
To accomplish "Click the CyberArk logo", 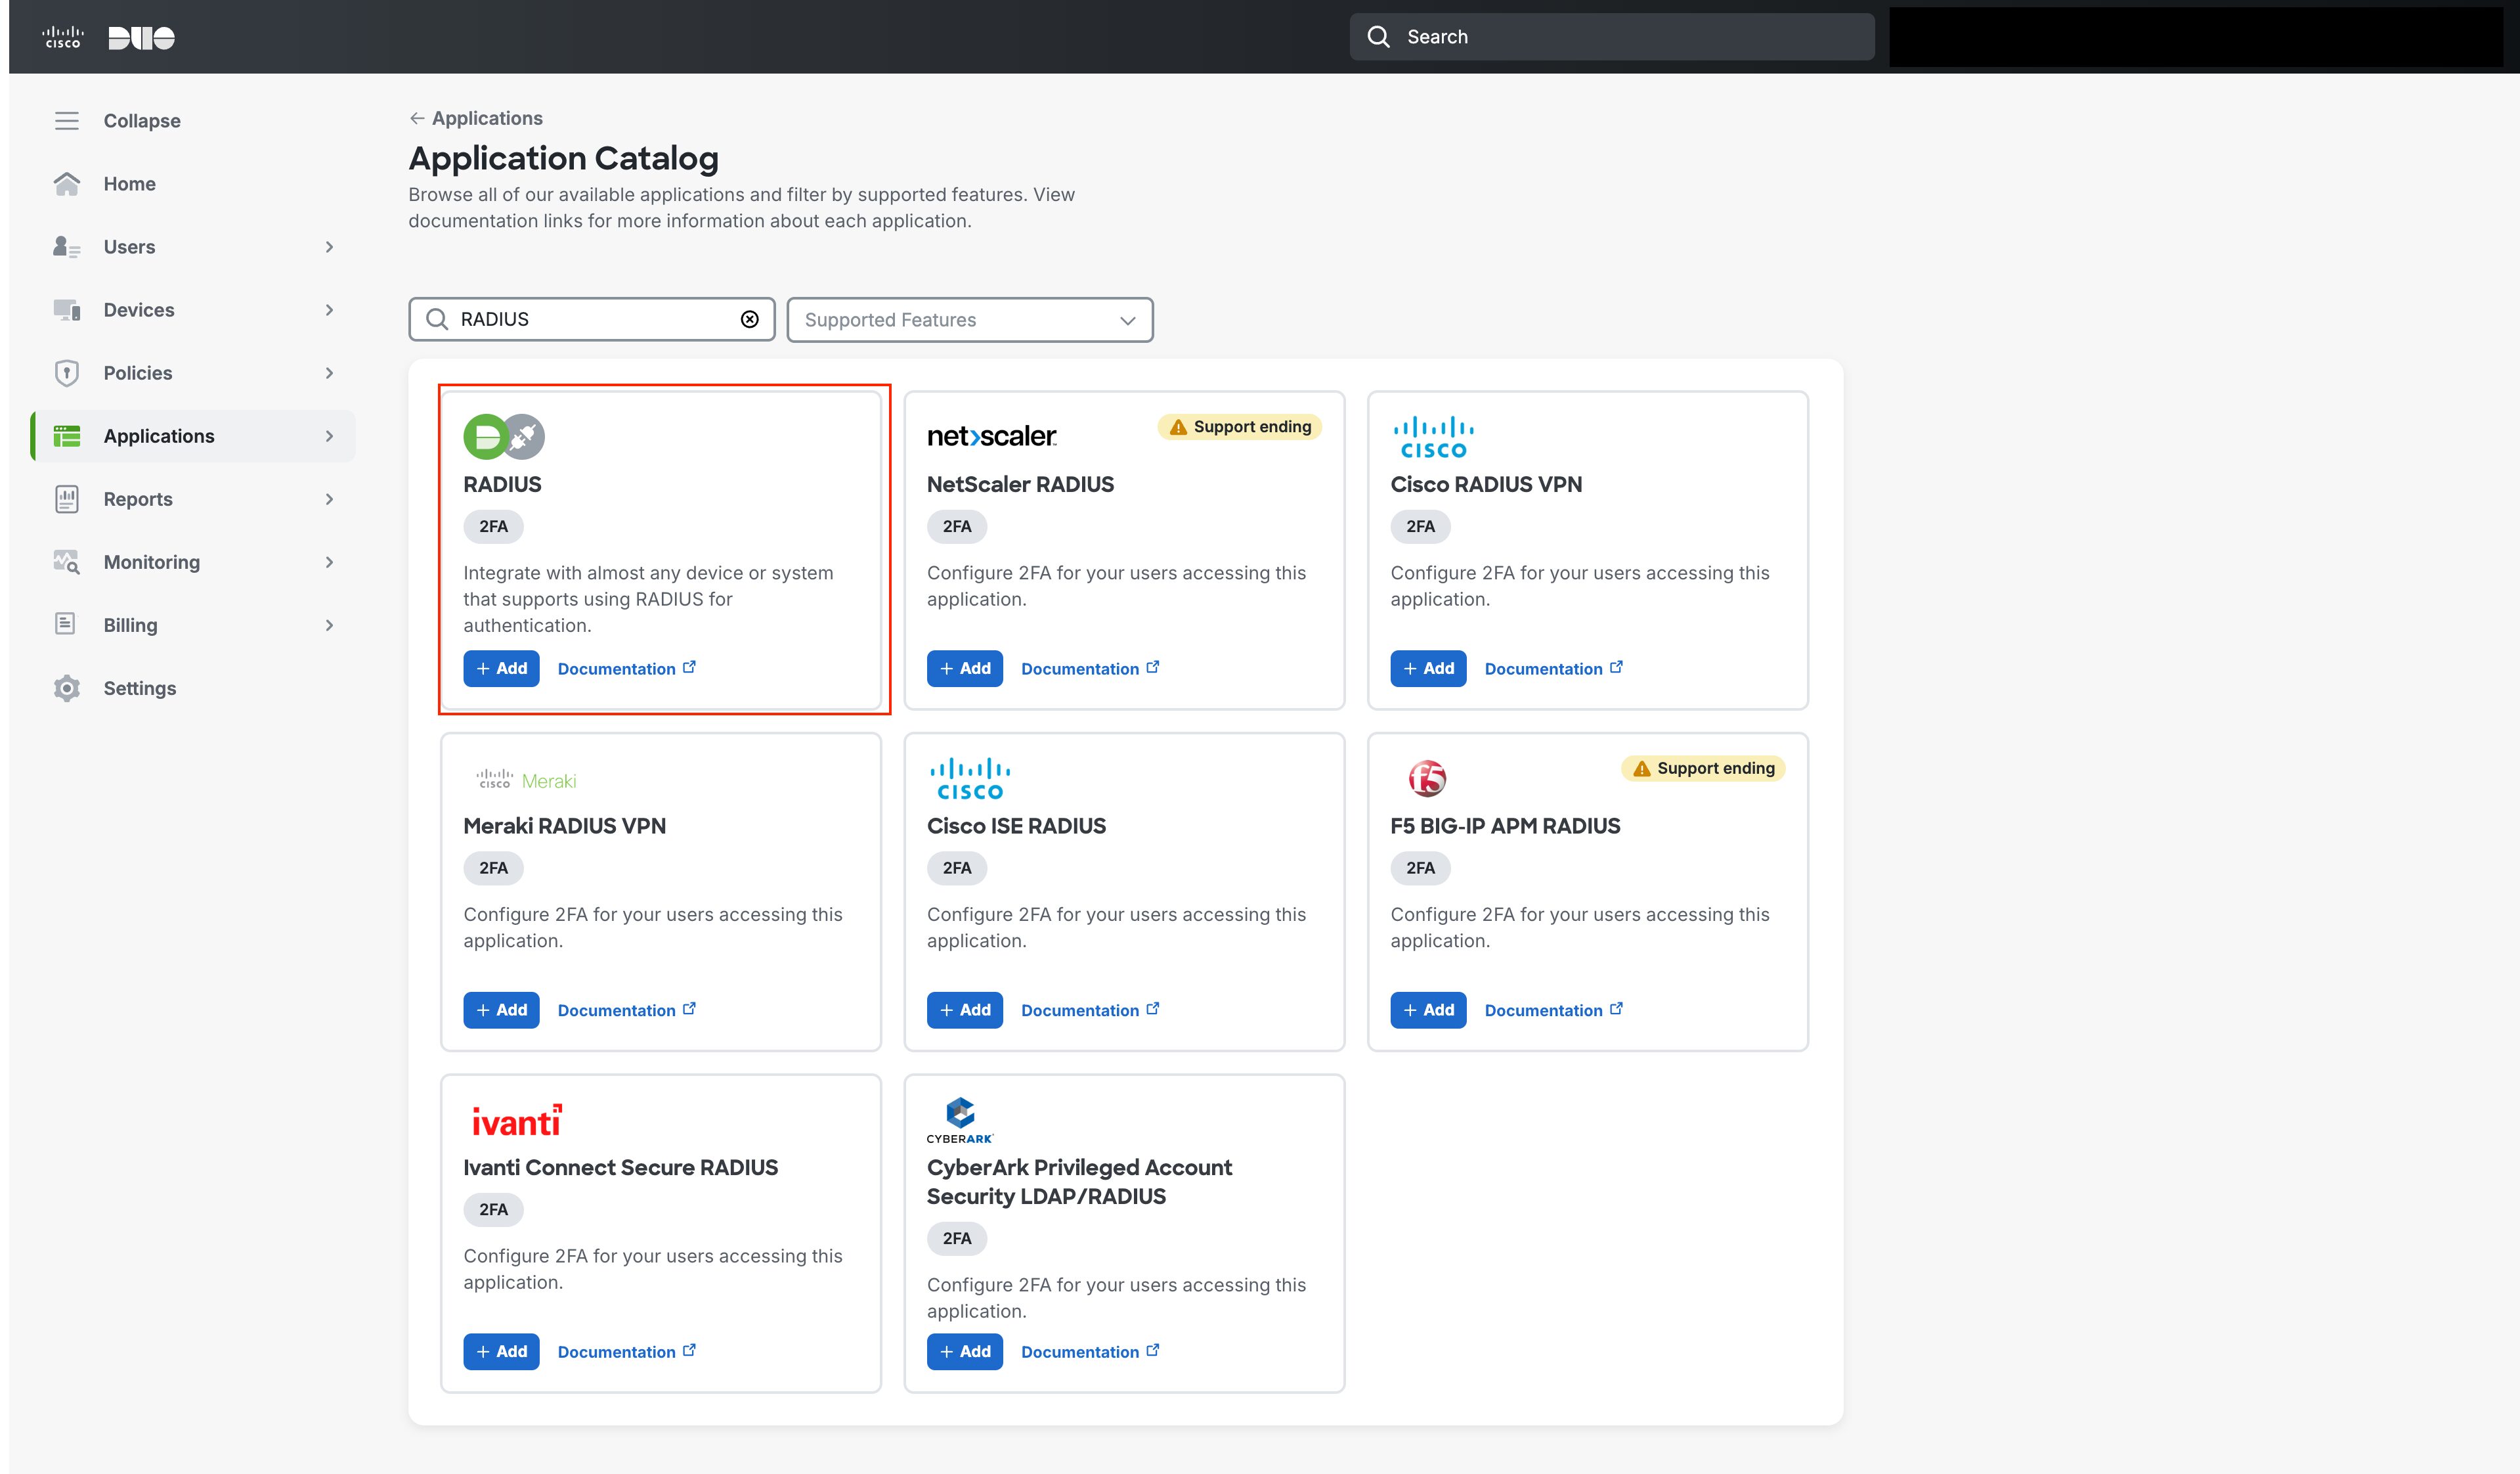I will coord(960,1121).
